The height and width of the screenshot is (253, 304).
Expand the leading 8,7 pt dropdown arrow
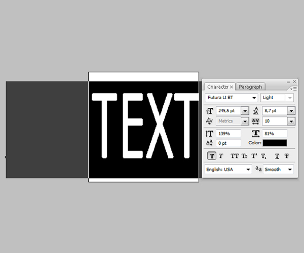point(291,111)
